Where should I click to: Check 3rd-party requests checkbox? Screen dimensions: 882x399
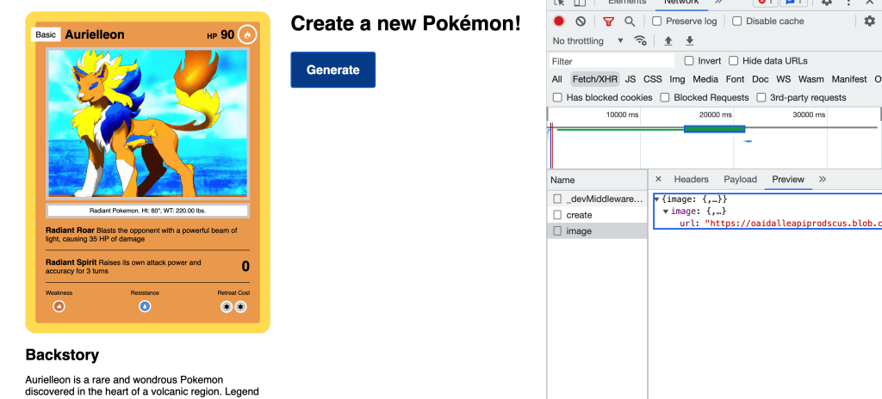coord(761,98)
